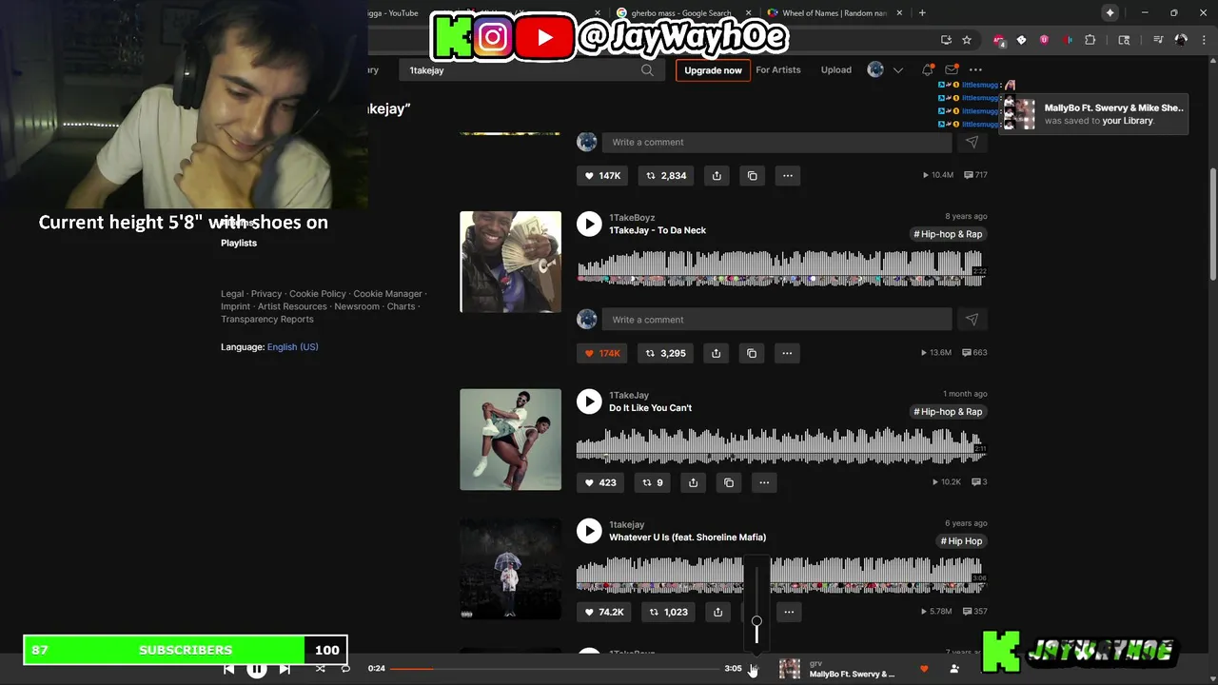Toggle repeat in the bottom player
The image size is (1218, 685).
pos(345,669)
